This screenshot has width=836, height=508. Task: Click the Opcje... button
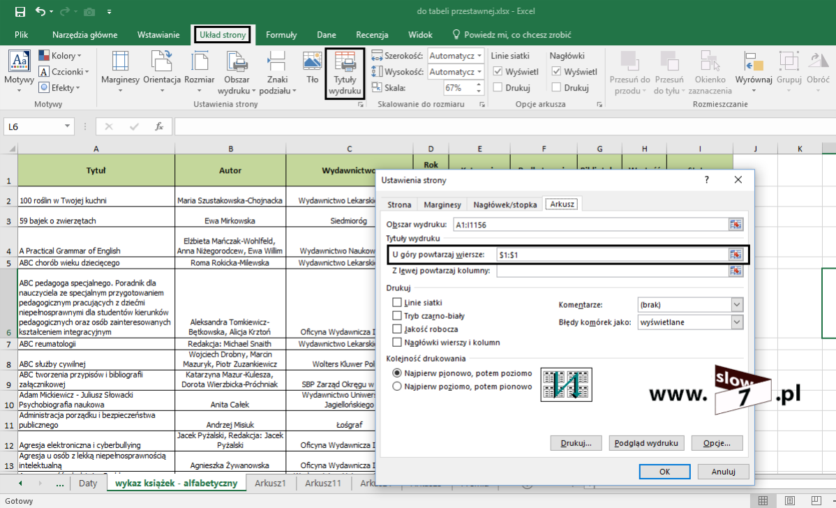717,443
